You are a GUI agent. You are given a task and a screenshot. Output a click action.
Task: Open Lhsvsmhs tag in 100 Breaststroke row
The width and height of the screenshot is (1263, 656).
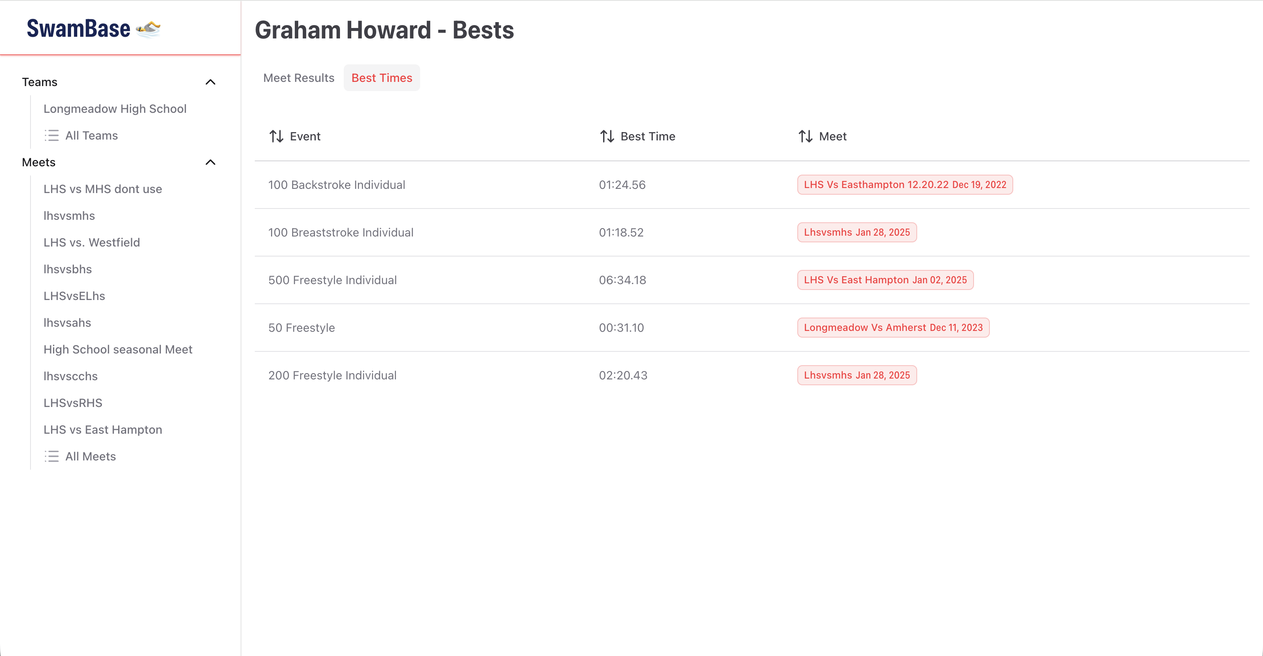[x=857, y=233]
